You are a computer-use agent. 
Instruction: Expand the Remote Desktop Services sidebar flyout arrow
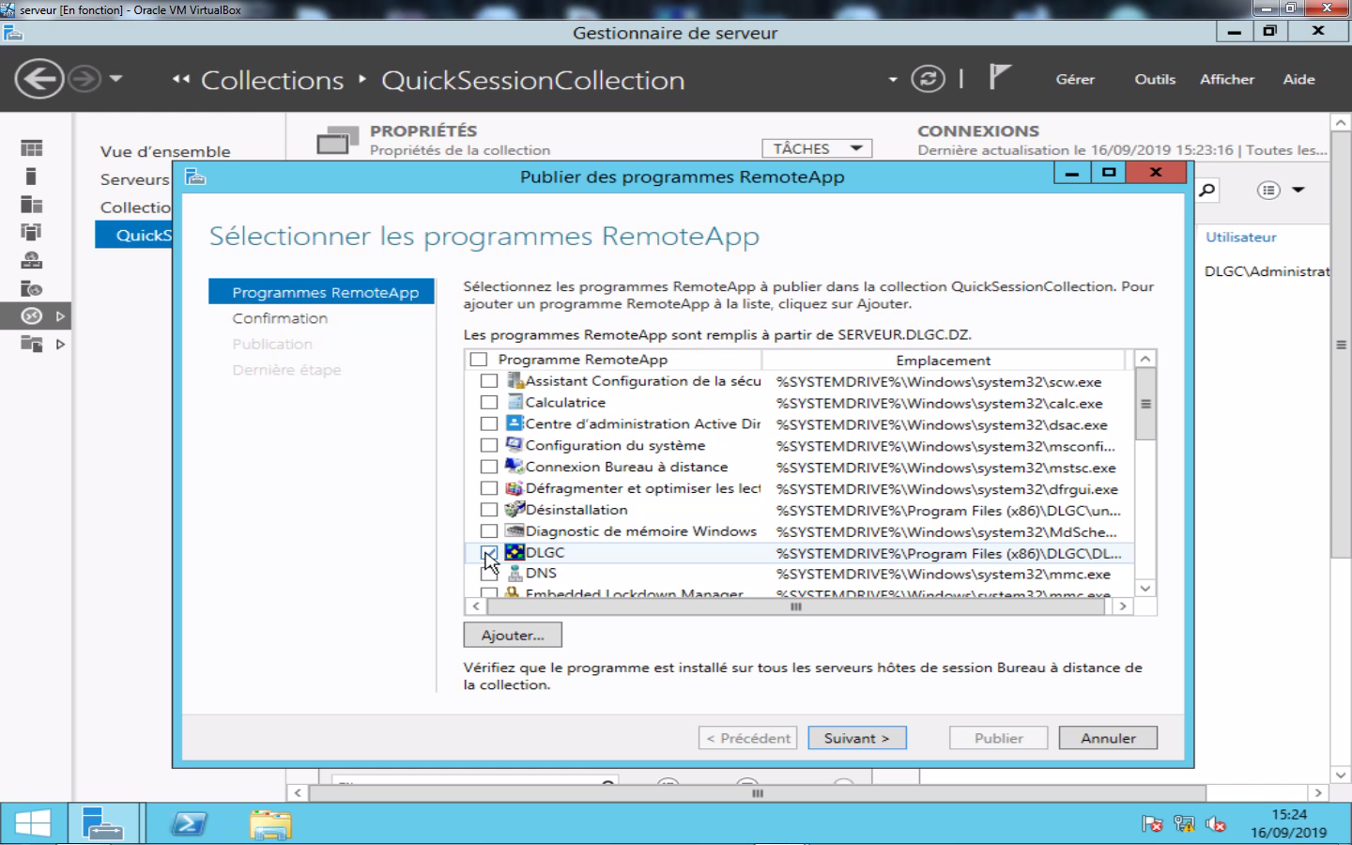click(x=60, y=316)
